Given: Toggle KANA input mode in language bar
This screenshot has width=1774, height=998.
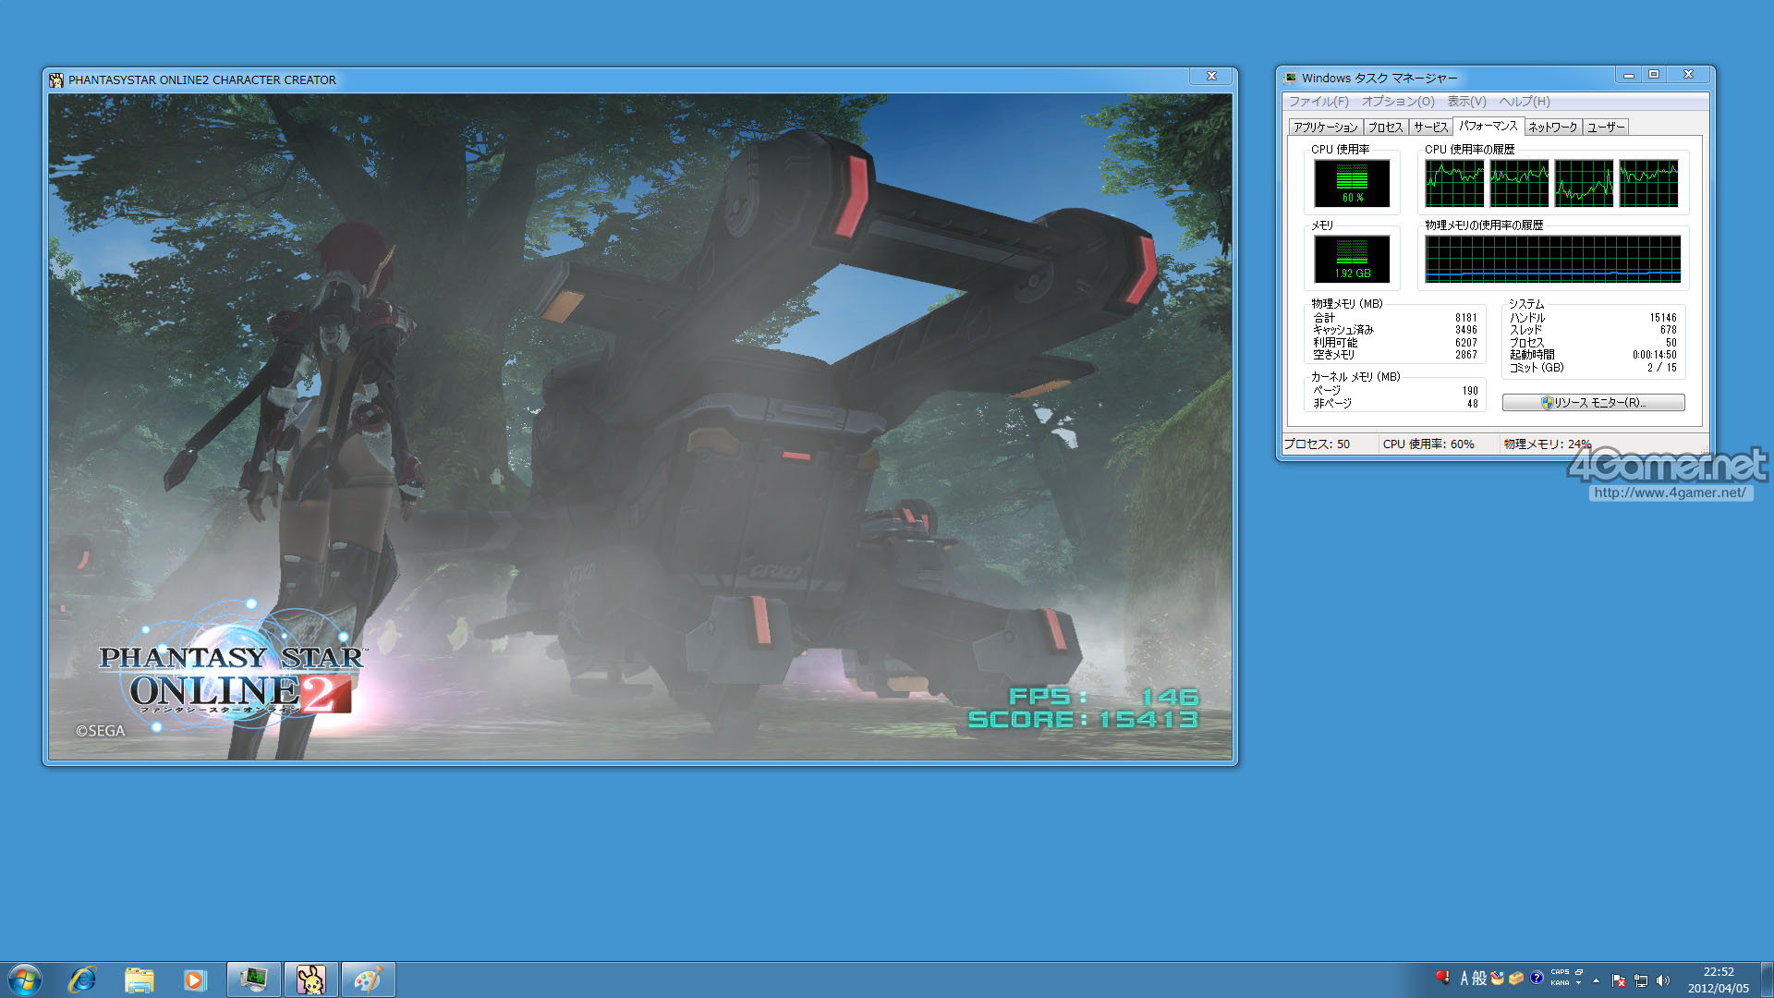Looking at the screenshot, I should [x=1560, y=983].
